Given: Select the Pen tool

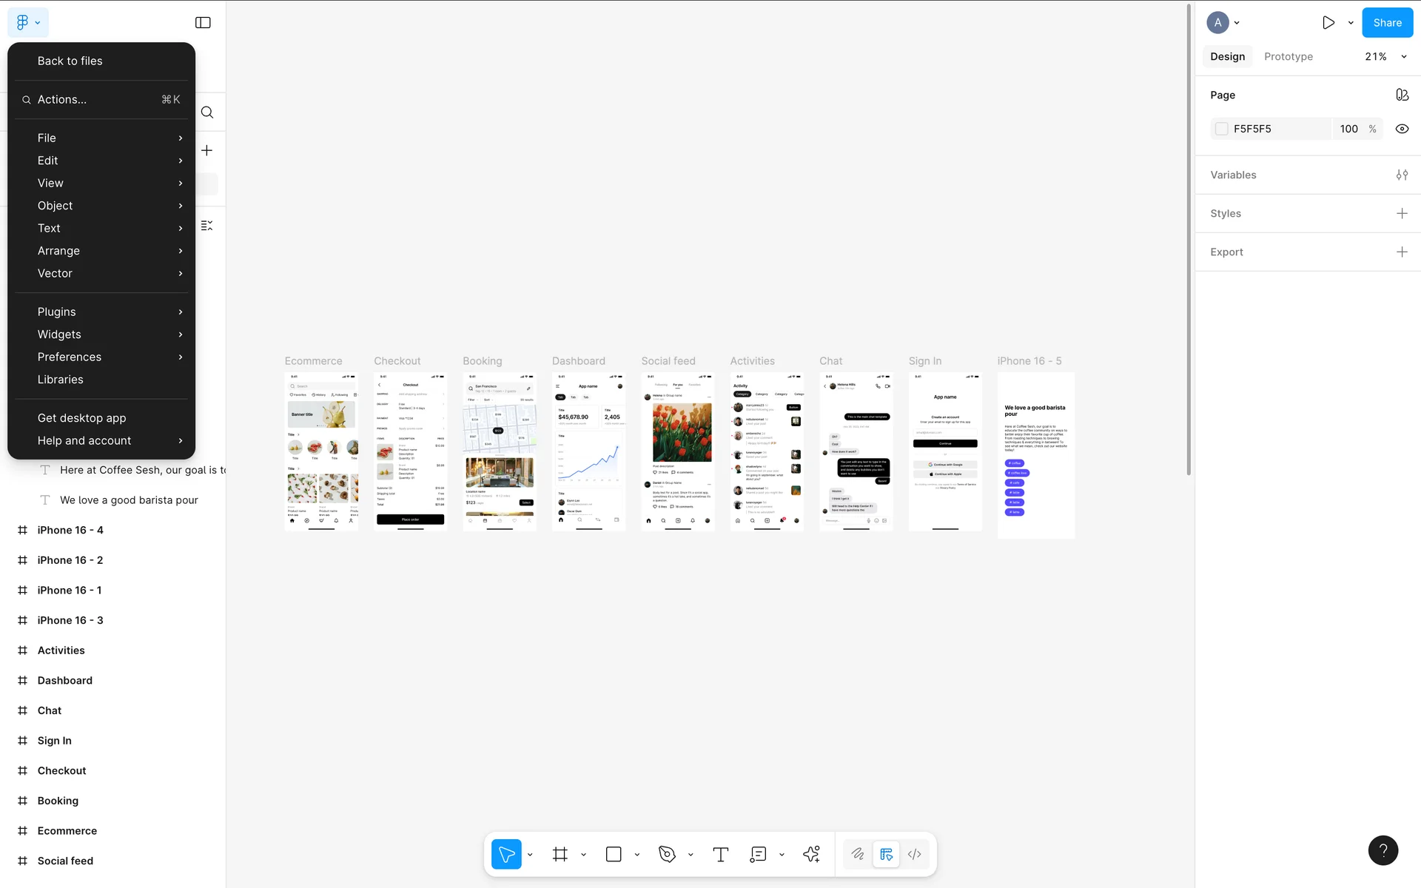Looking at the screenshot, I should [x=667, y=855].
